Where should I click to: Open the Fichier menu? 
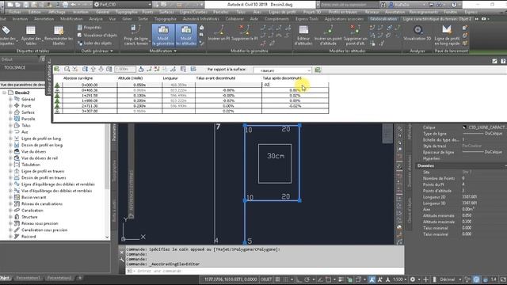[15, 12]
